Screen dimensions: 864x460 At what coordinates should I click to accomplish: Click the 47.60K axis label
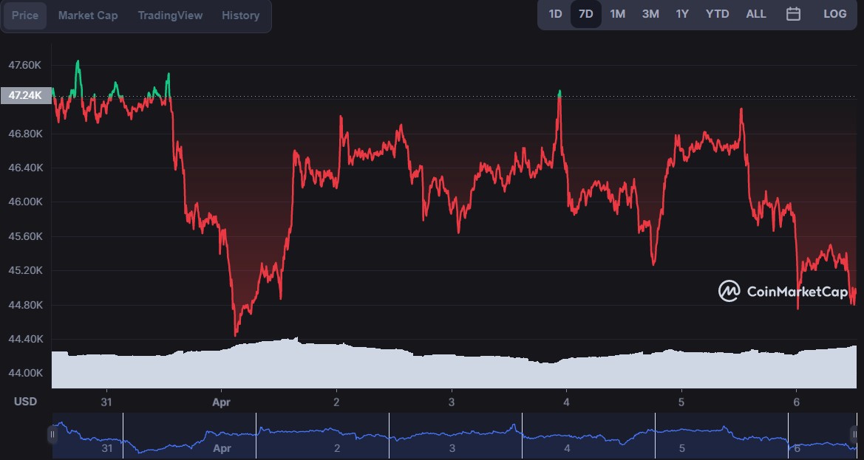25,66
